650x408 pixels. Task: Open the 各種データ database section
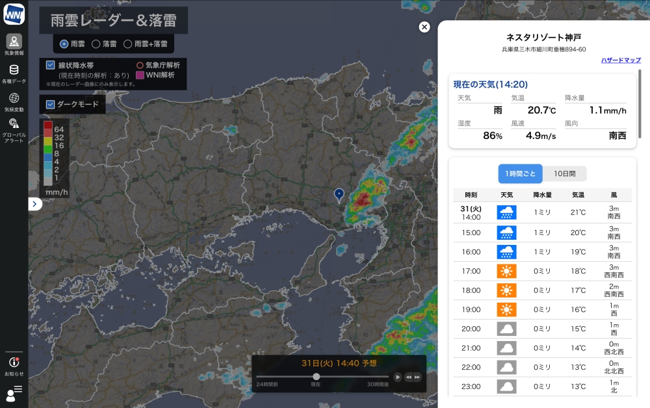tap(14, 73)
